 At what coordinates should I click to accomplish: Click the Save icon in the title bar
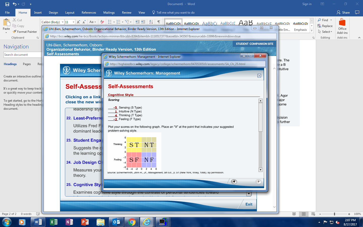7,4
